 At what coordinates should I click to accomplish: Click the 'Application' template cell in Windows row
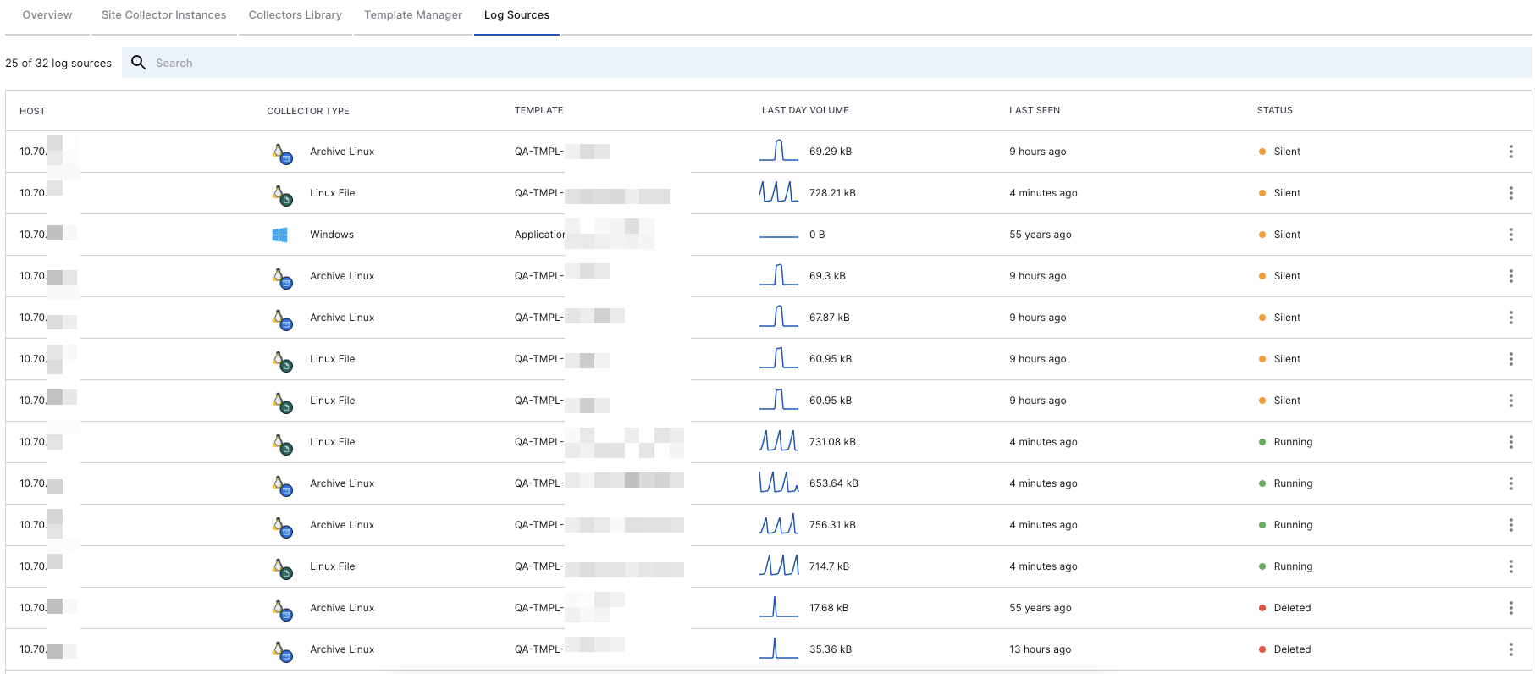click(x=539, y=235)
